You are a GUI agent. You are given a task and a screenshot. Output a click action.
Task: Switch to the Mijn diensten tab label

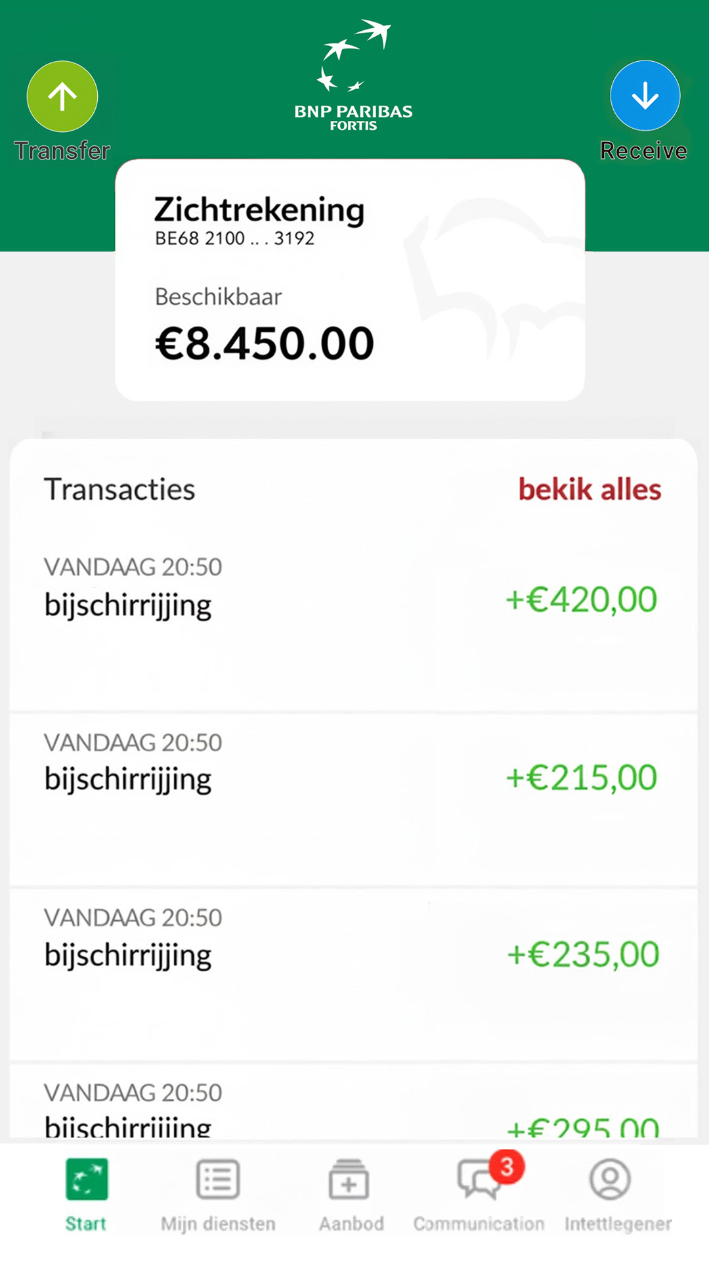(x=218, y=1224)
